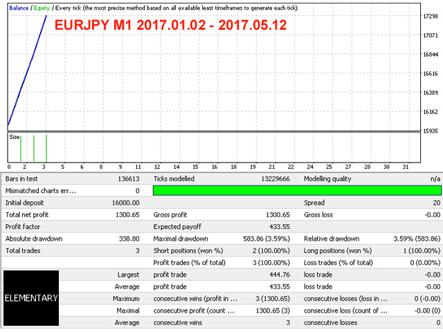443x332 pixels.
Task: Click Modelling quality value n/a
Action: pos(435,178)
